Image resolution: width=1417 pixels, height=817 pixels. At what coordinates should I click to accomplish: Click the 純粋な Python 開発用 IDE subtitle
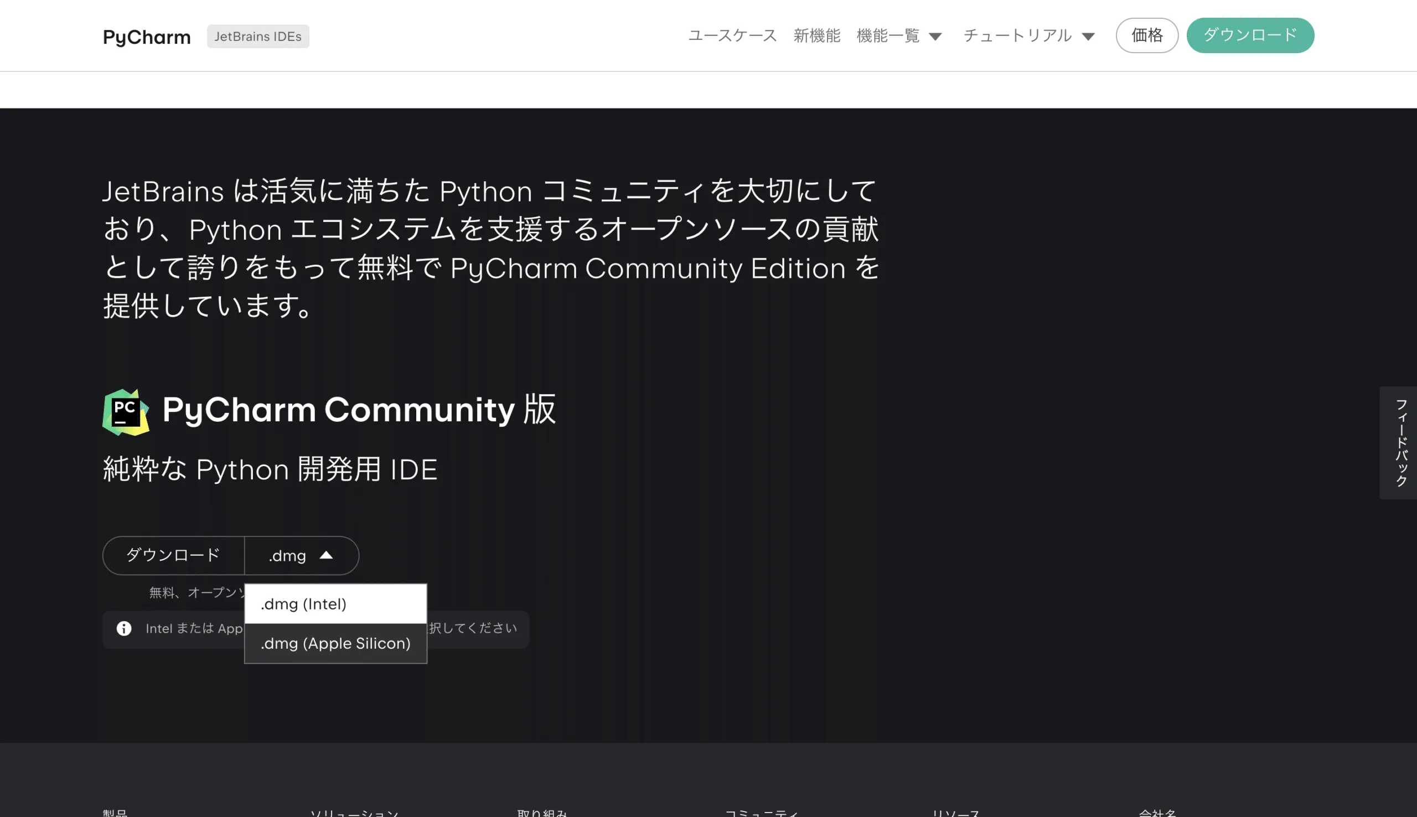coord(270,469)
